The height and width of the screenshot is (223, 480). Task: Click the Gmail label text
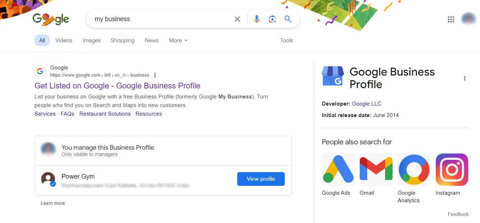pyautogui.click(x=367, y=193)
